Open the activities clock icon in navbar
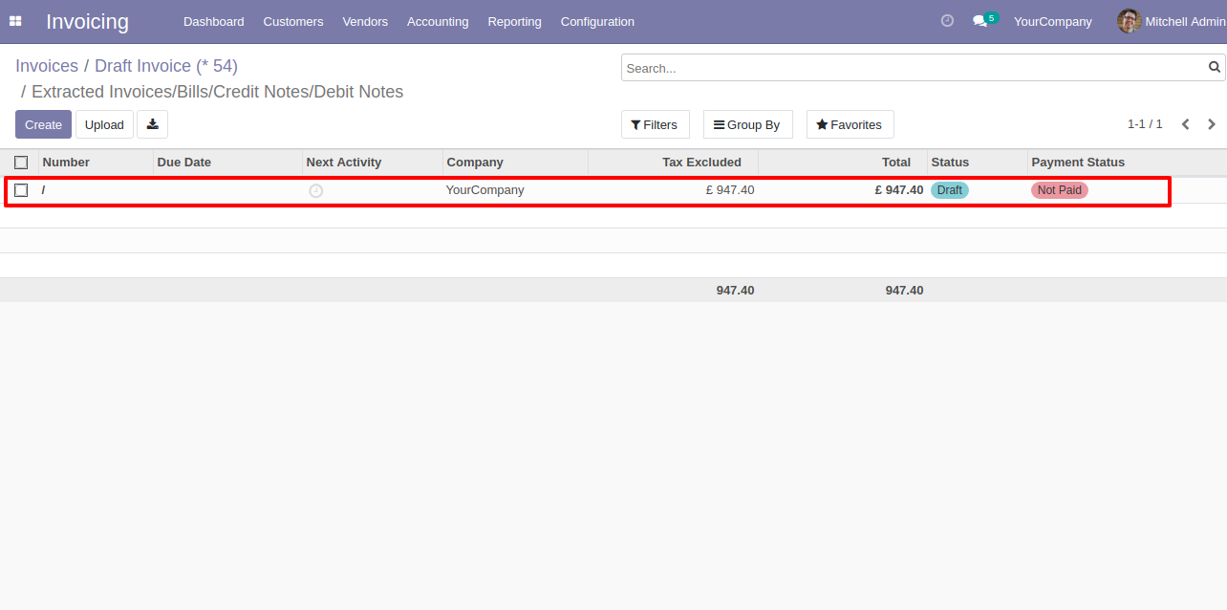 pyautogui.click(x=947, y=21)
